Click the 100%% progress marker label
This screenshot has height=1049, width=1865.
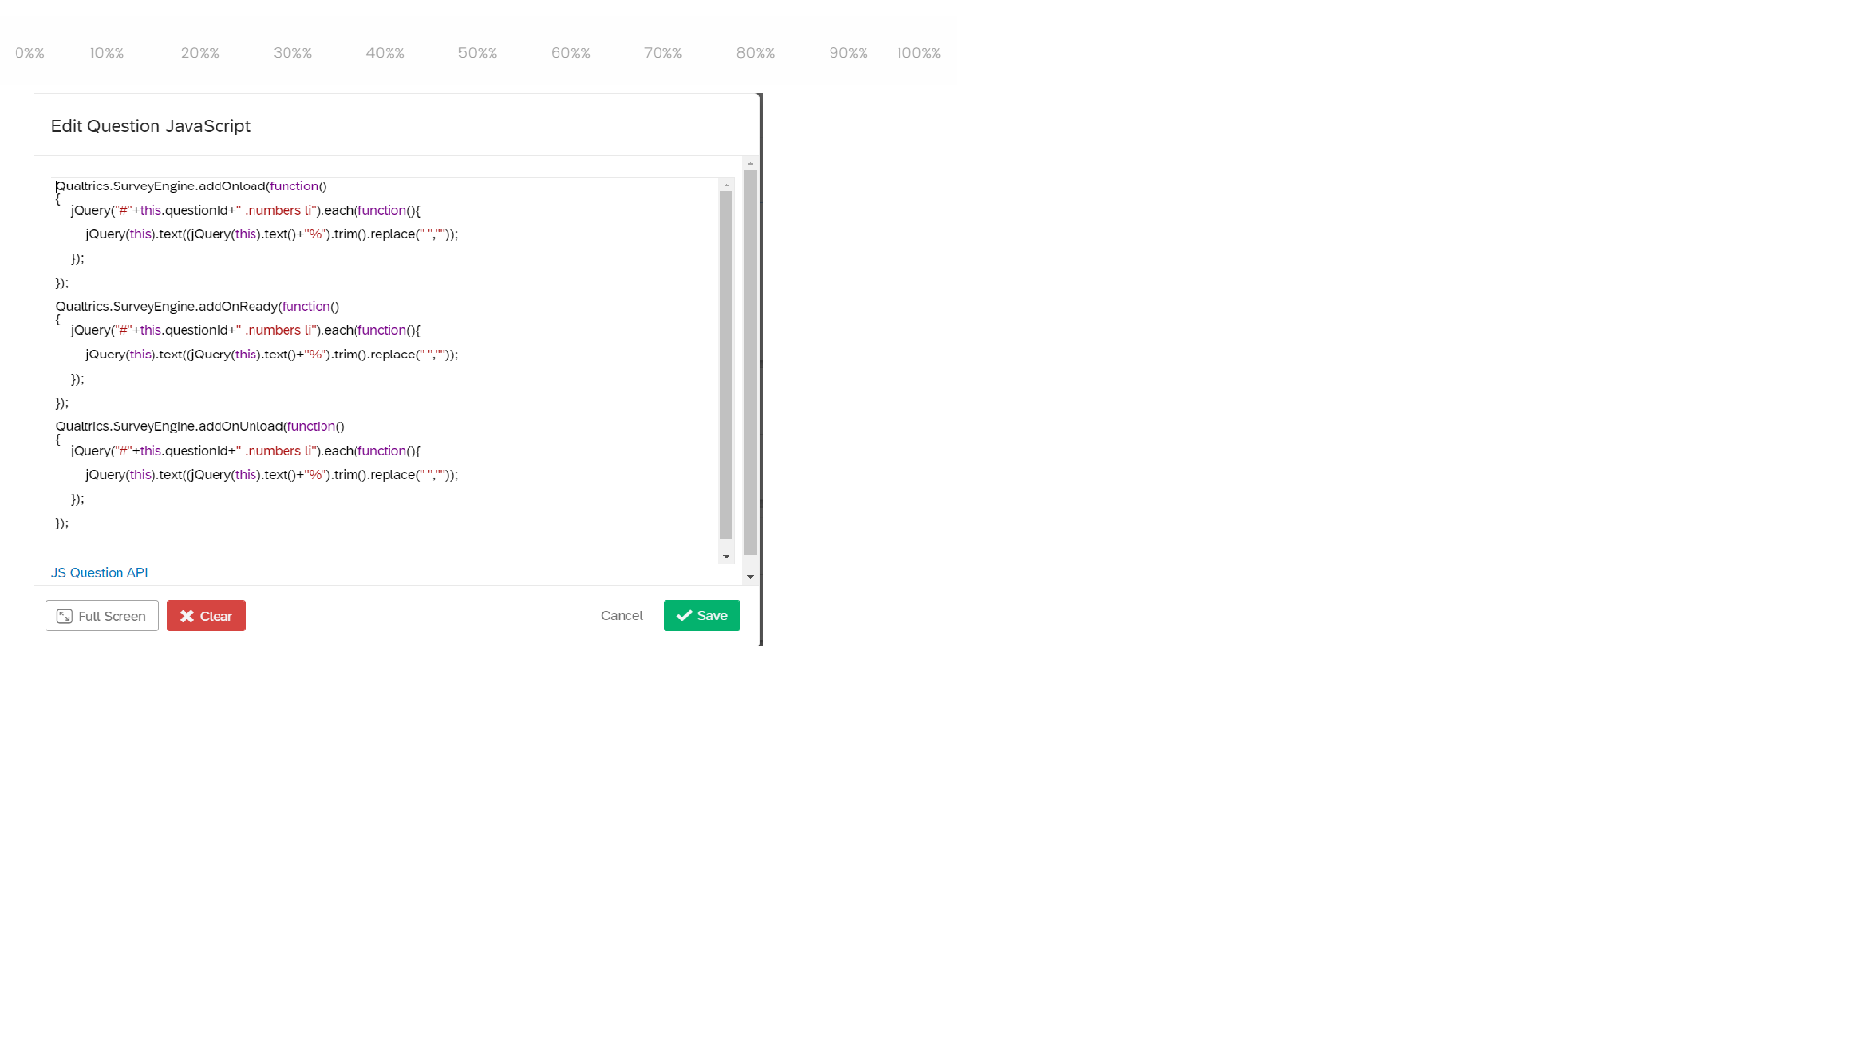coord(918,52)
